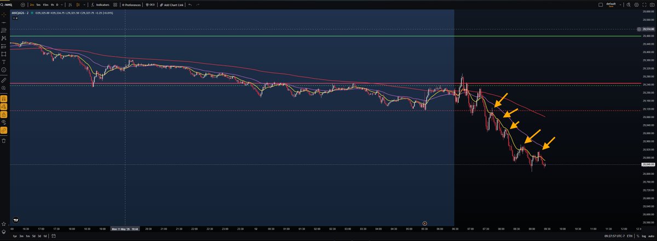Enter fullscreen chart mode
Screen dimensions: 657x241
click(x=644, y=5)
